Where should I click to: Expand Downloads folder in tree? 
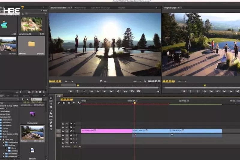(x=4, y=156)
